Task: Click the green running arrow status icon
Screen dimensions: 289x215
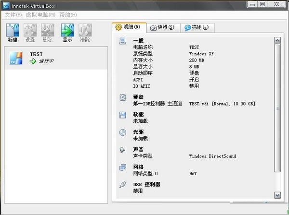Action: point(33,61)
